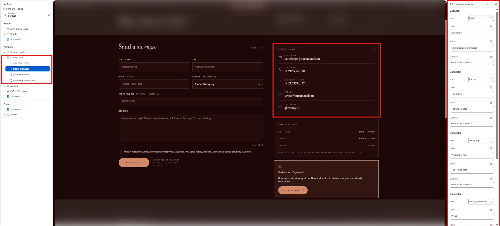
Task: Connect dynamic source for Channel 1 Value
Action: pyautogui.click(x=491, y=41)
